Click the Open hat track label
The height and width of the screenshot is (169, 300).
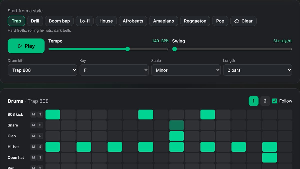coord(16,157)
